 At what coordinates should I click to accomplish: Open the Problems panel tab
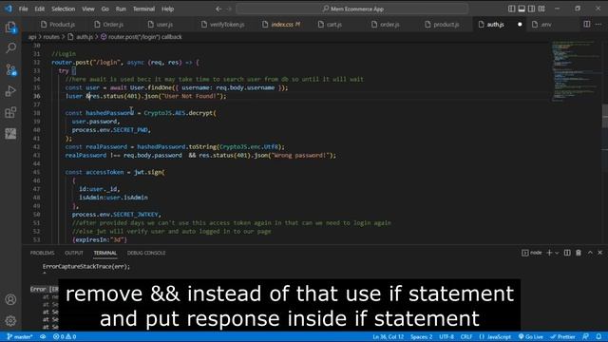42,253
